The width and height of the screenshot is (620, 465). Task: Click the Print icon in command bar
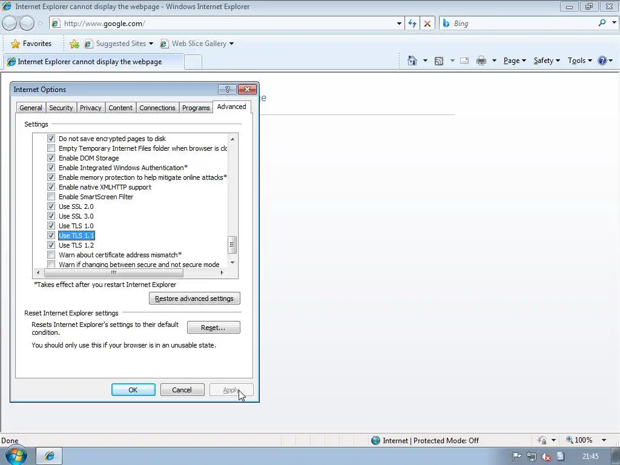click(481, 61)
